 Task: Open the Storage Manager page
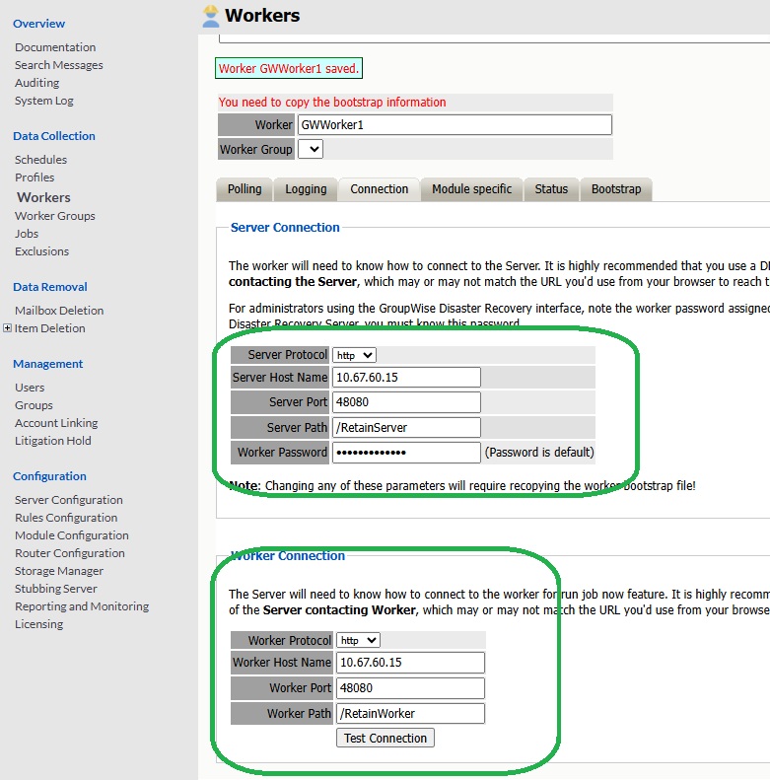59,571
